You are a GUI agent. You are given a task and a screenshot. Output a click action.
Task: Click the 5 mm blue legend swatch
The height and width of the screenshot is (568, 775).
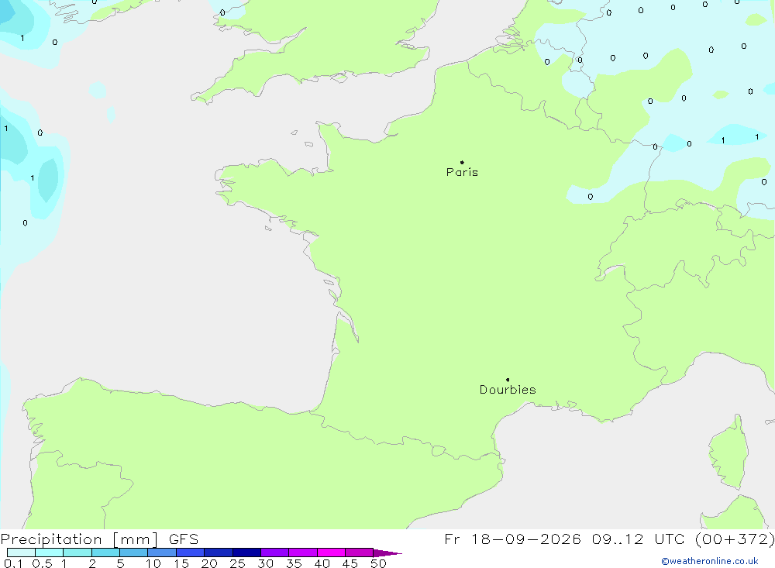(x=133, y=553)
